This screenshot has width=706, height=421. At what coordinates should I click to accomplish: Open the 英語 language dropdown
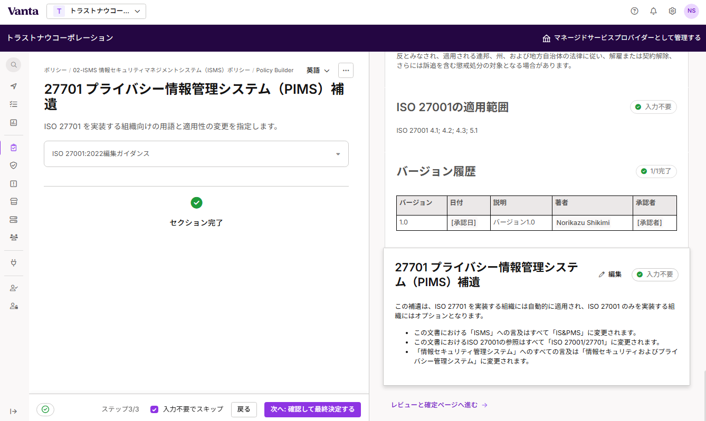pyautogui.click(x=318, y=71)
